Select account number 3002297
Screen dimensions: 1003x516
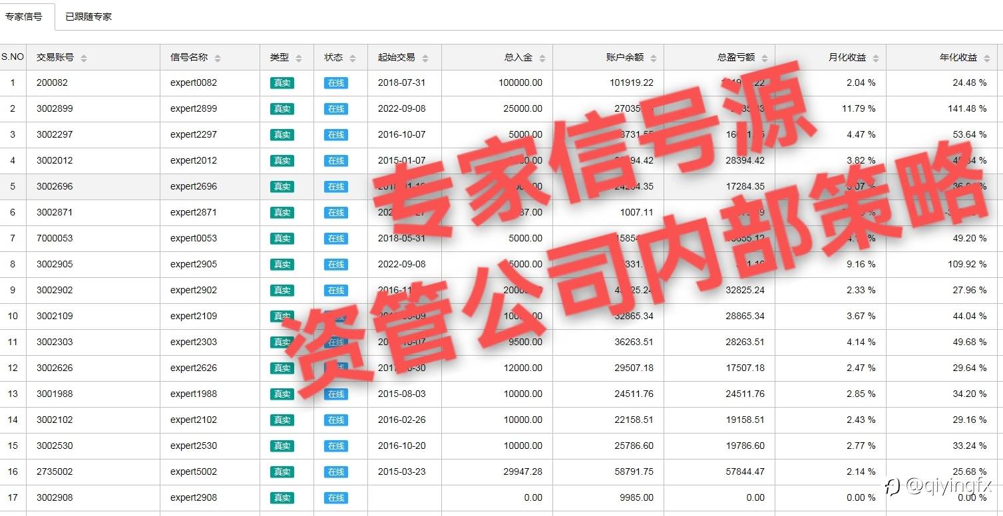point(55,135)
